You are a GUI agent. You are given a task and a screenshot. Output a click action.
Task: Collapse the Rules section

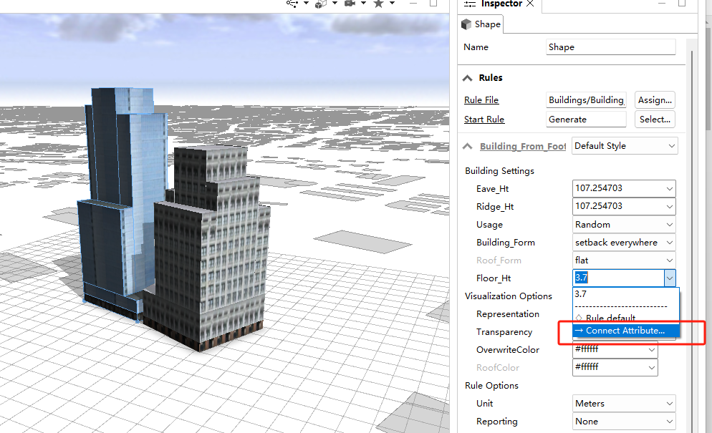(468, 77)
